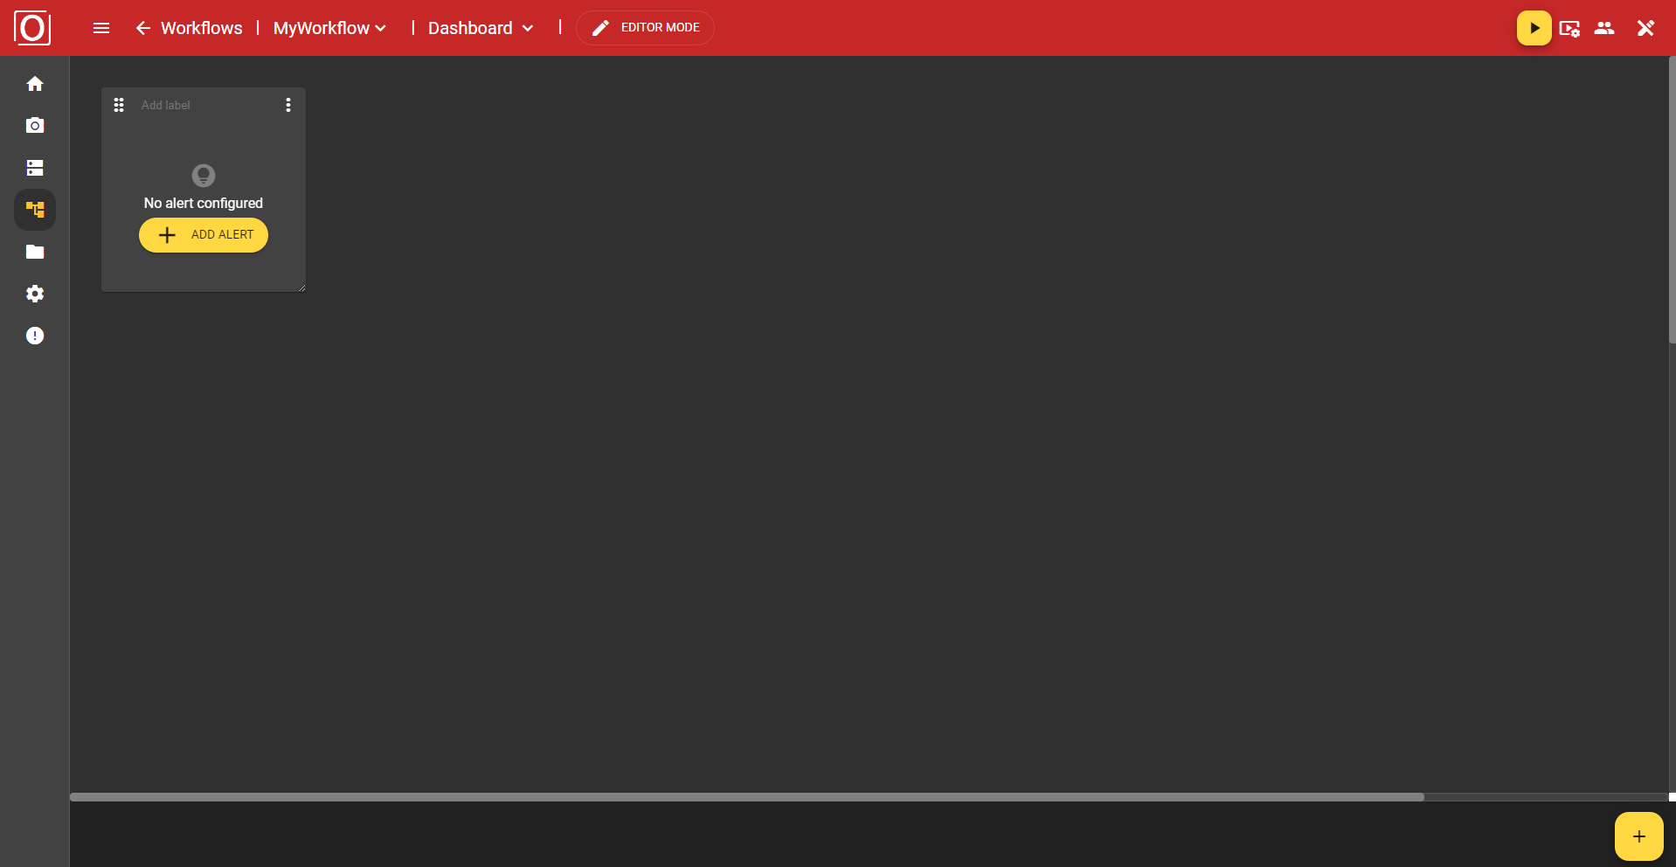Open the Home page from the sidebar
The width and height of the screenshot is (1676, 867).
coord(35,84)
